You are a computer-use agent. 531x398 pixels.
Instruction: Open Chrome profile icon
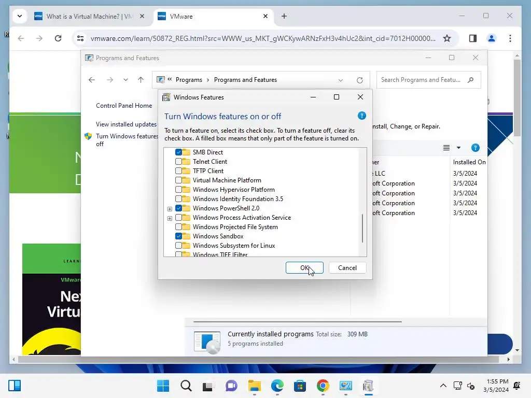tap(492, 38)
